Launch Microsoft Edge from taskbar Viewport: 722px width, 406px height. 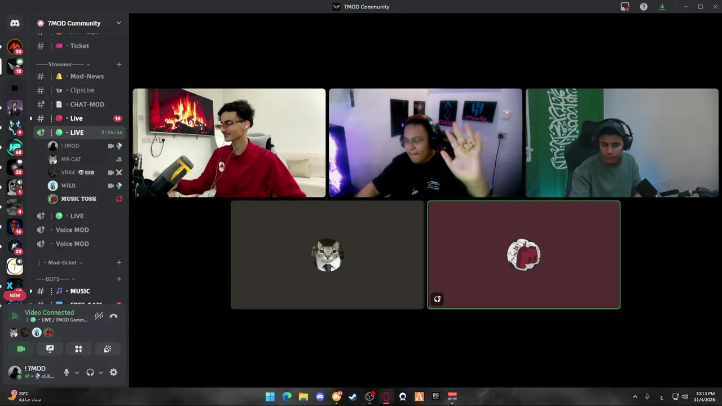pyautogui.click(x=287, y=396)
